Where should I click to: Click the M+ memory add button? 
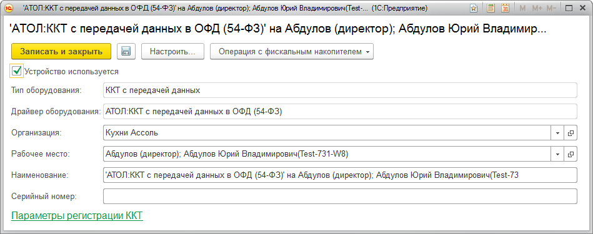click(x=537, y=8)
